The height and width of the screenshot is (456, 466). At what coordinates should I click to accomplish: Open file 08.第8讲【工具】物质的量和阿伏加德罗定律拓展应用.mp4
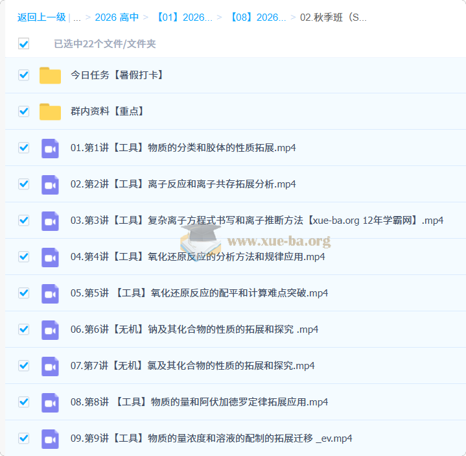point(199,402)
